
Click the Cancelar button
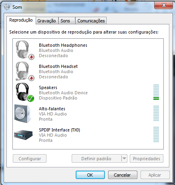pos(123,175)
